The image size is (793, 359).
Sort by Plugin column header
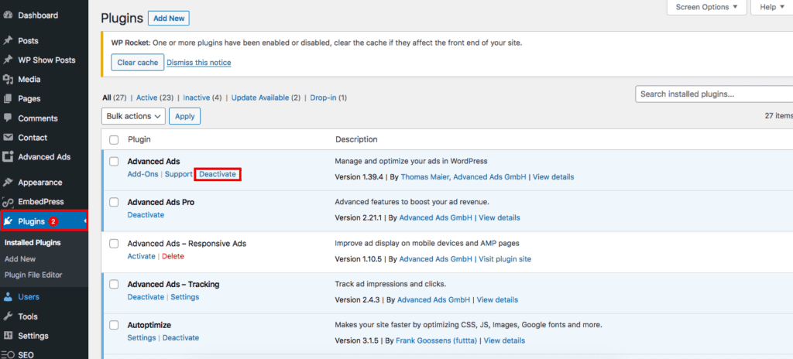point(139,139)
